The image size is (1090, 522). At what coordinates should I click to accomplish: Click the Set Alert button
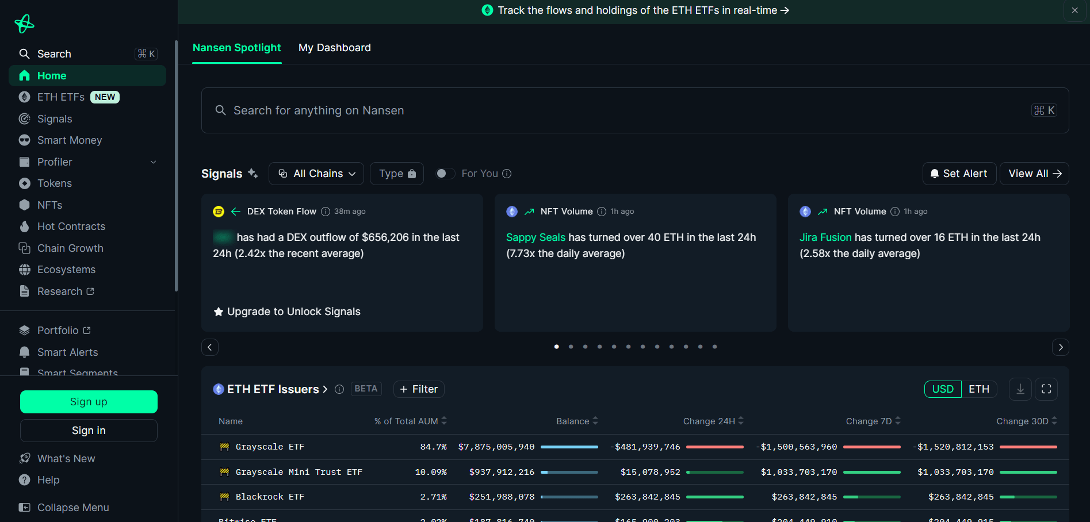[959, 174]
